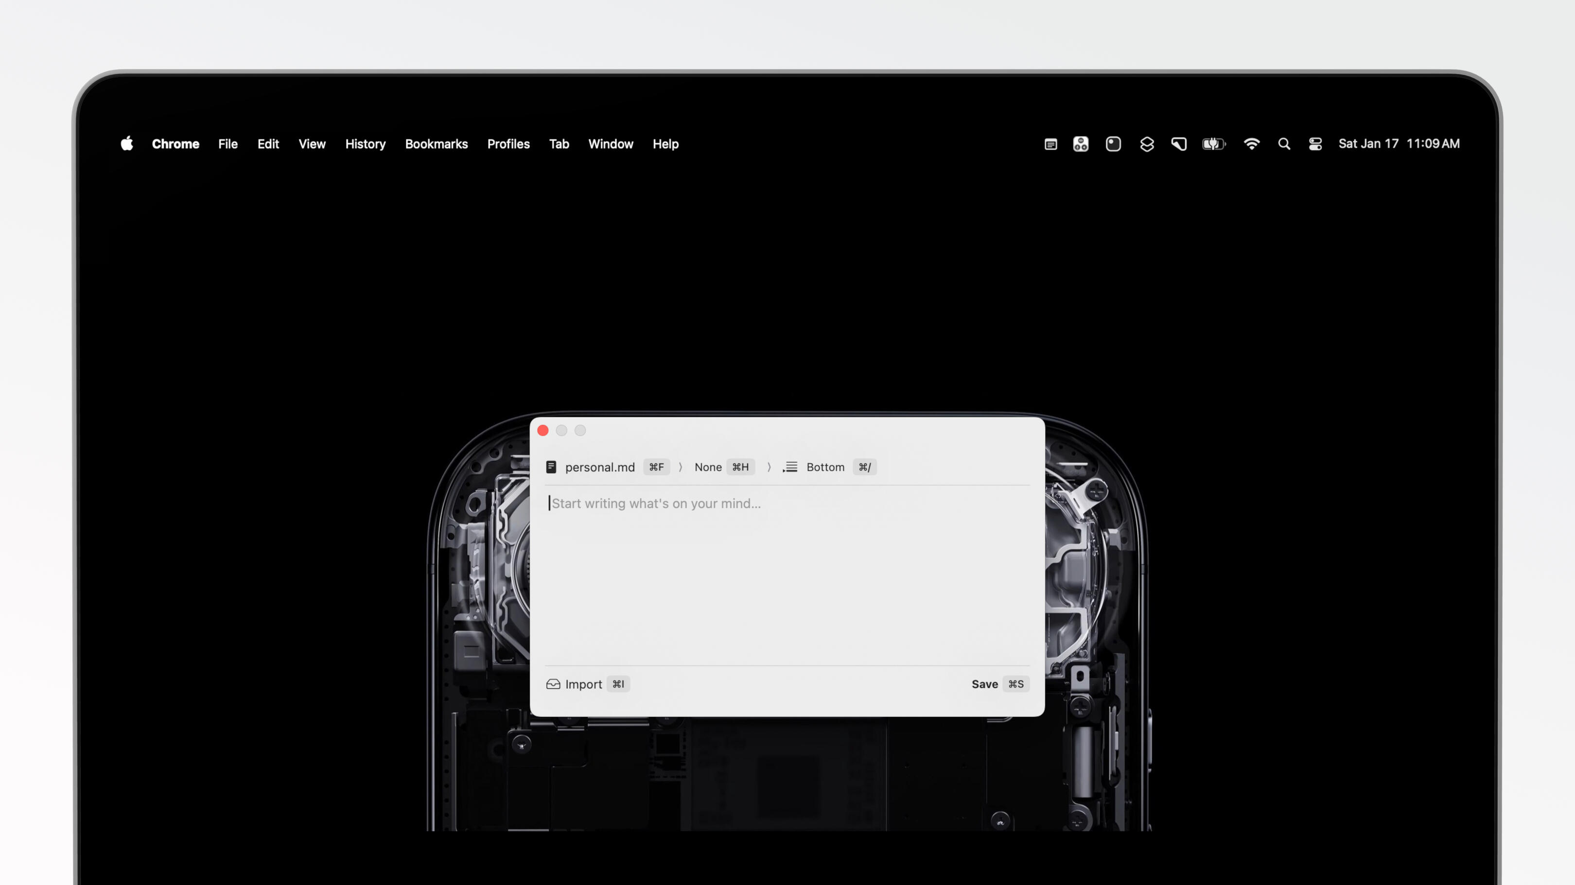Open Control Center icon in menu bar

(x=1315, y=144)
